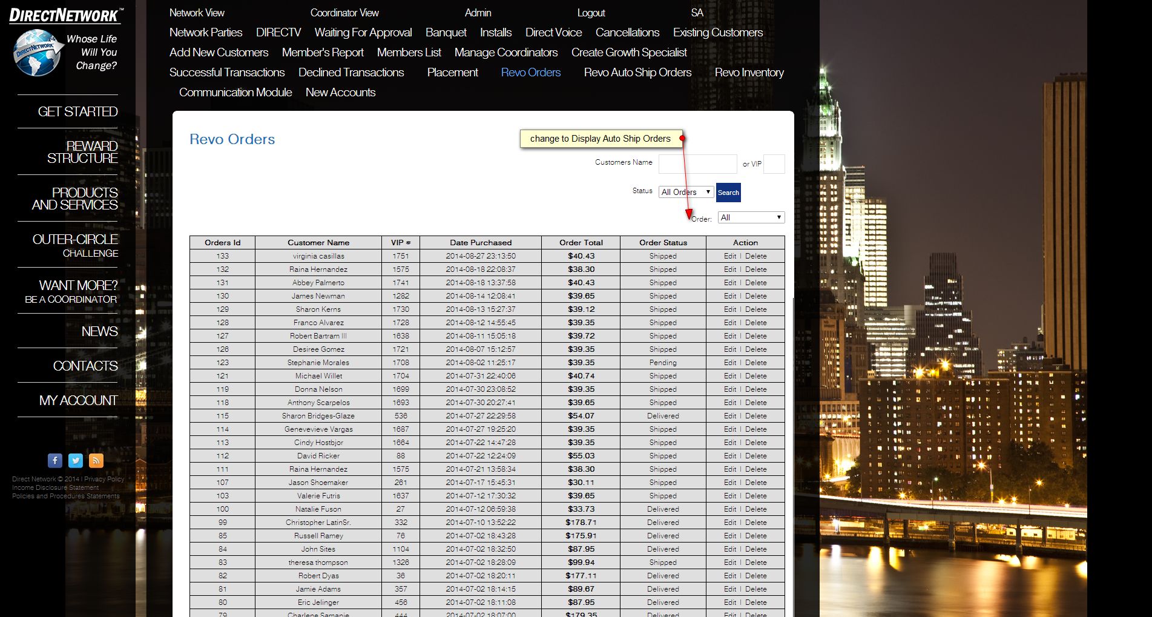1152x617 pixels.
Task: Edit order 115 for Sharon Bridges-Glaze
Action: tap(729, 416)
